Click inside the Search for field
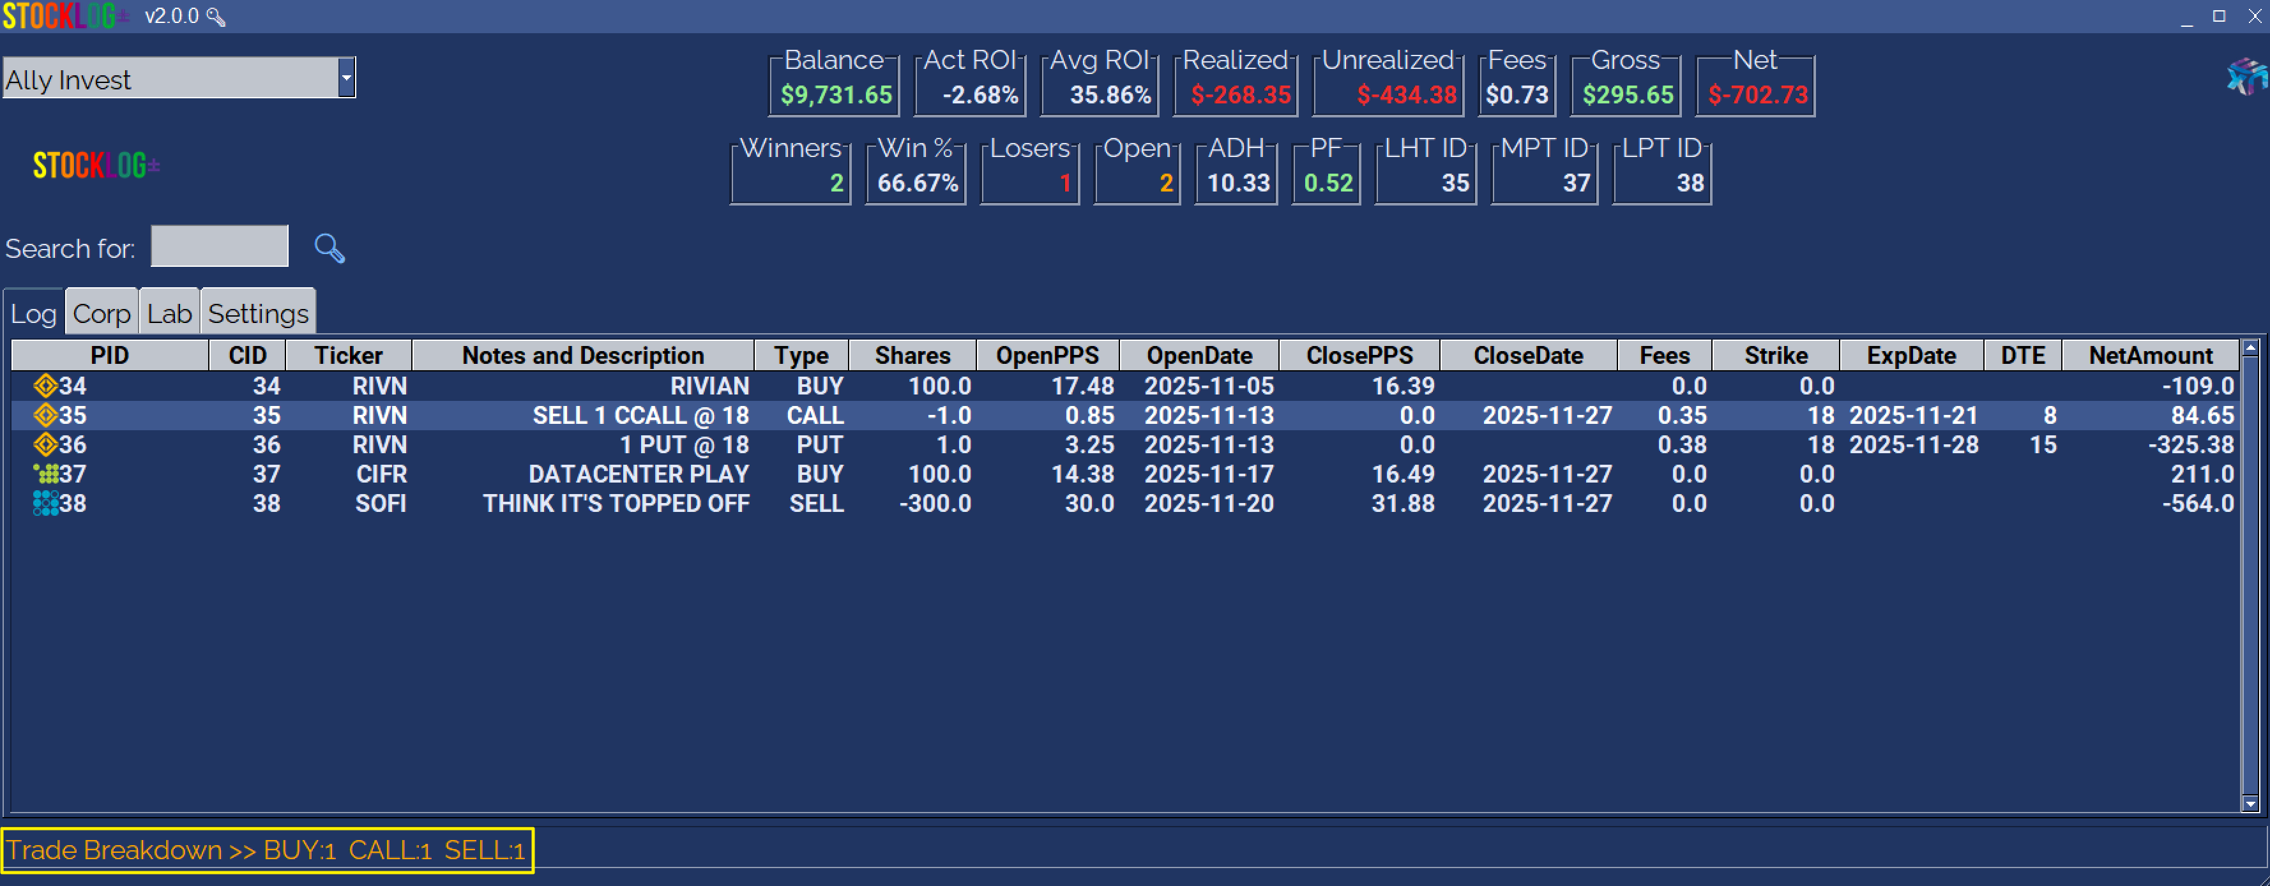The height and width of the screenshot is (886, 2270). coord(220,246)
